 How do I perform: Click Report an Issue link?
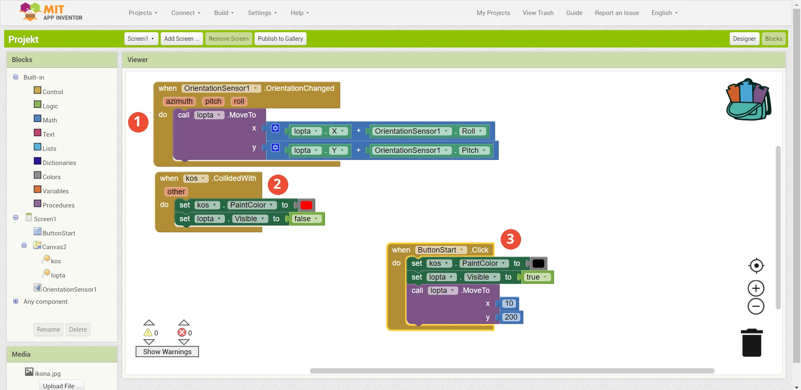click(x=617, y=13)
